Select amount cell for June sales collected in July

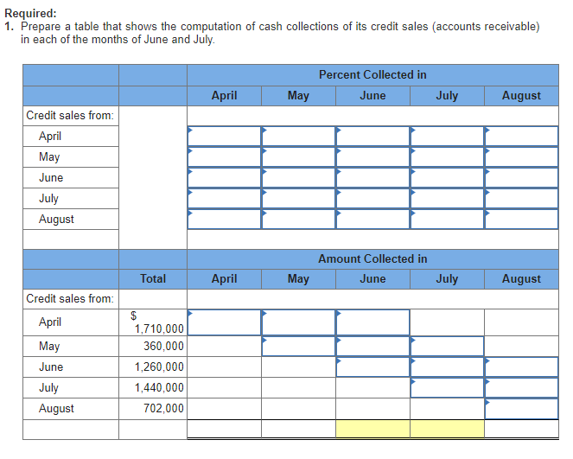(x=448, y=367)
